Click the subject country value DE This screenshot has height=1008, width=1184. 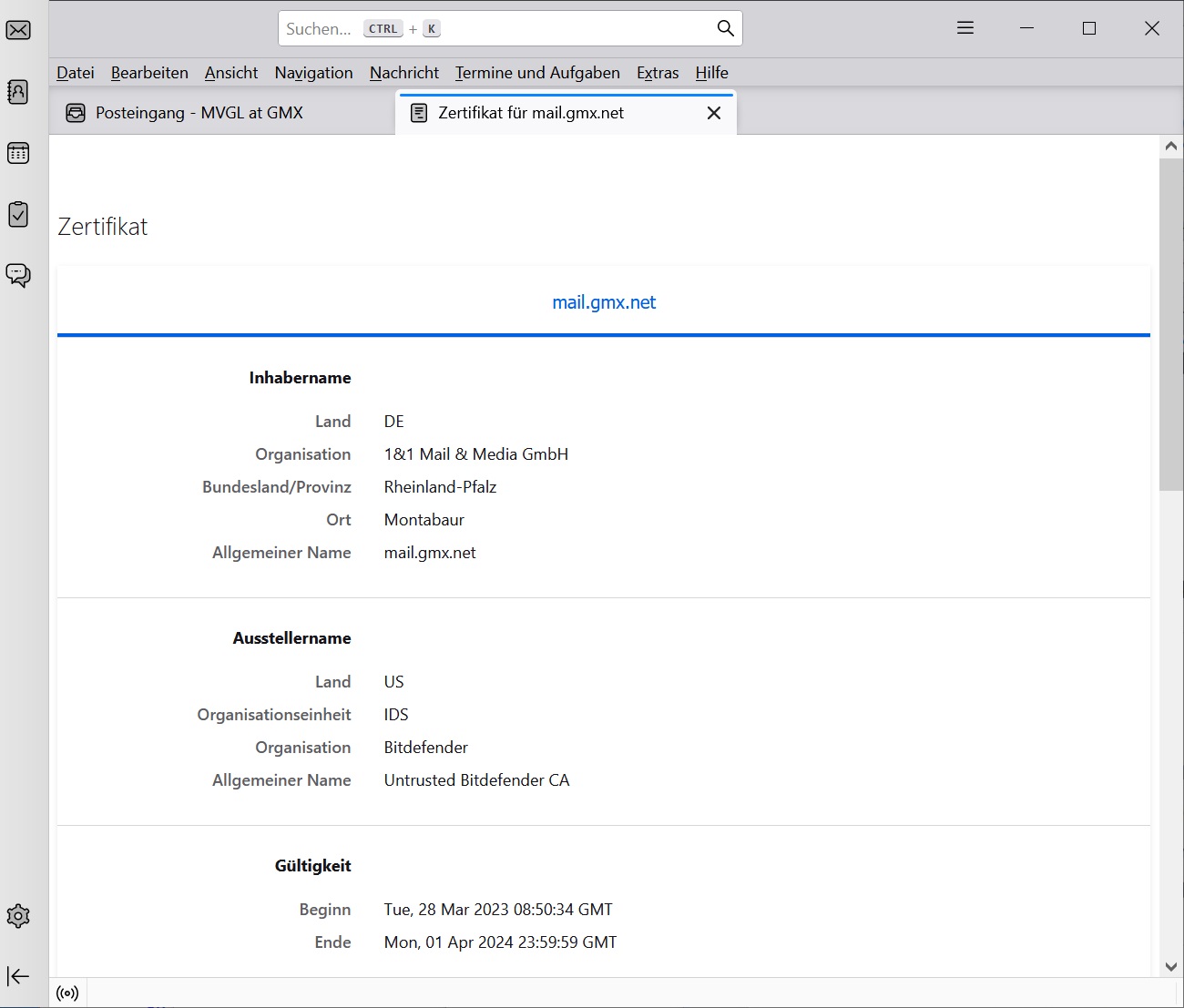point(393,422)
